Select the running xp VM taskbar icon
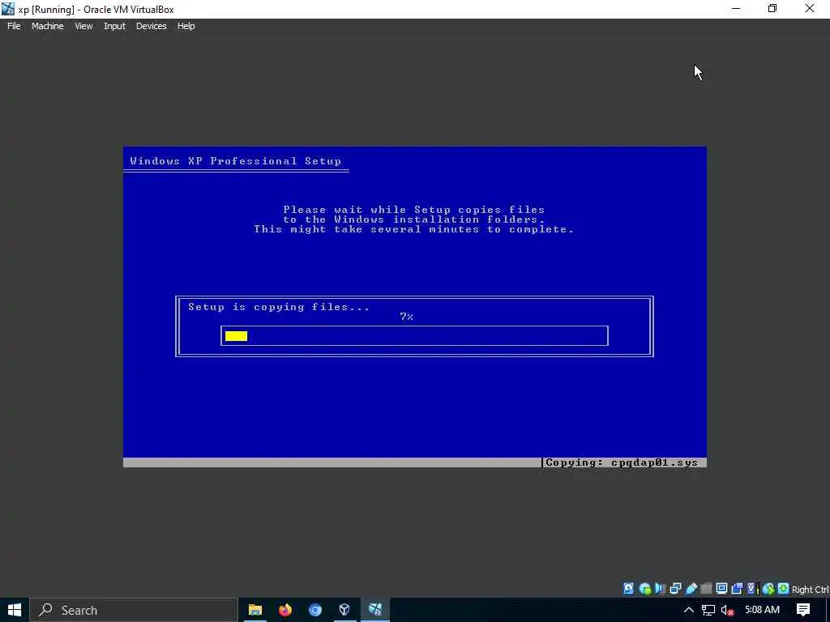The image size is (830, 622). tap(375, 610)
